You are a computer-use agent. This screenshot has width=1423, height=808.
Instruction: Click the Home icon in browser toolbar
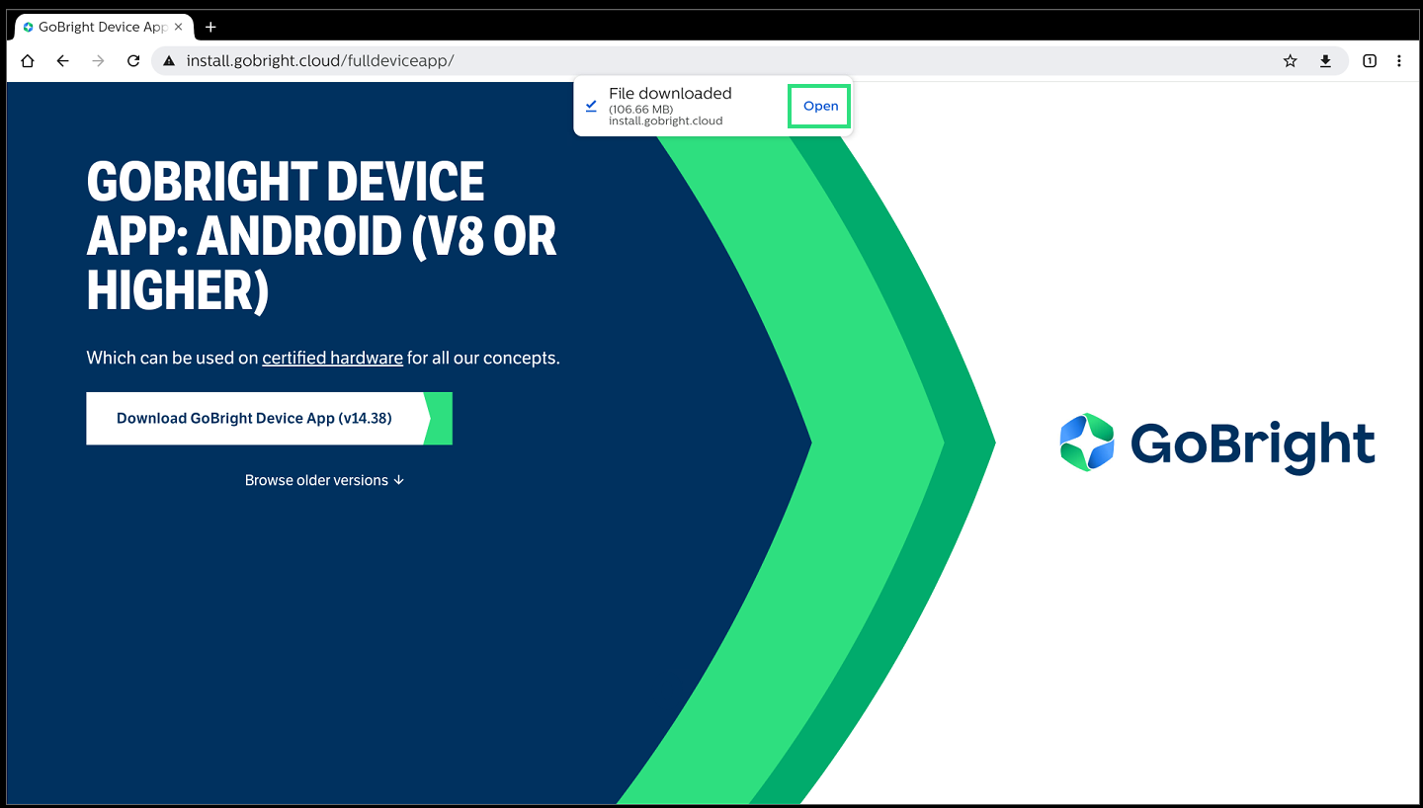tap(28, 61)
